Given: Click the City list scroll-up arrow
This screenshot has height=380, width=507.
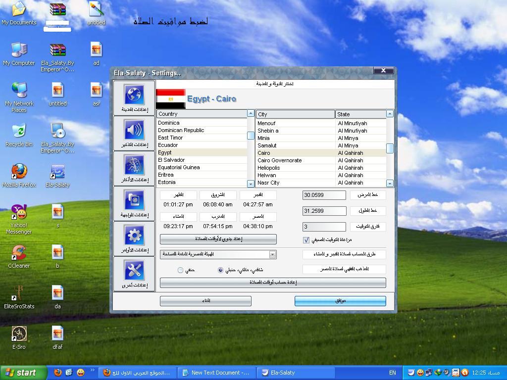Looking at the screenshot, I should coord(390,113).
